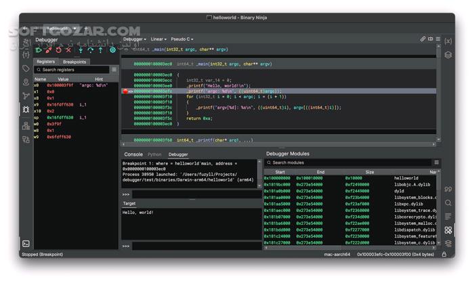The height and width of the screenshot is (283, 474).
Task: Click the code view vertical scrollbar
Action: pos(438,93)
